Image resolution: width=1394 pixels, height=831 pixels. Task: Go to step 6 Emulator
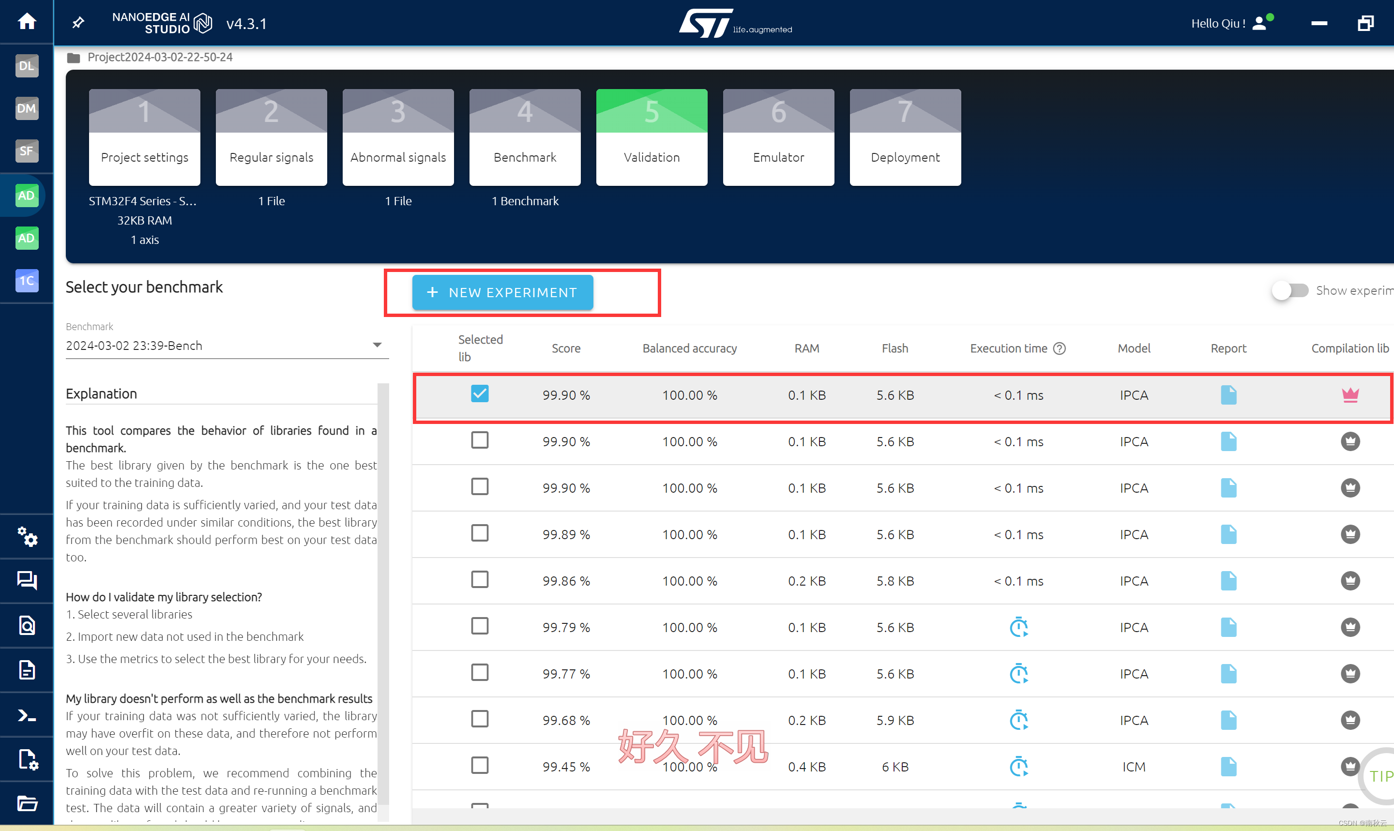click(x=778, y=137)
